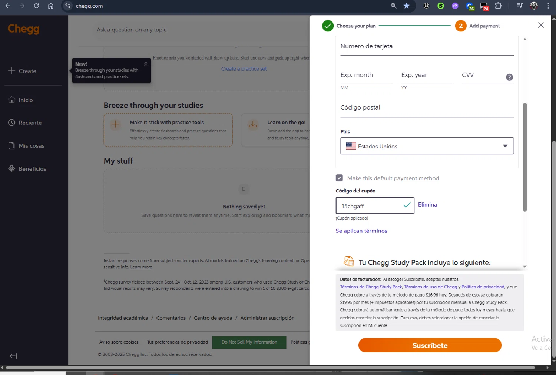
Task: Click the payment form scrollbar up arrow
Action: 524,39
